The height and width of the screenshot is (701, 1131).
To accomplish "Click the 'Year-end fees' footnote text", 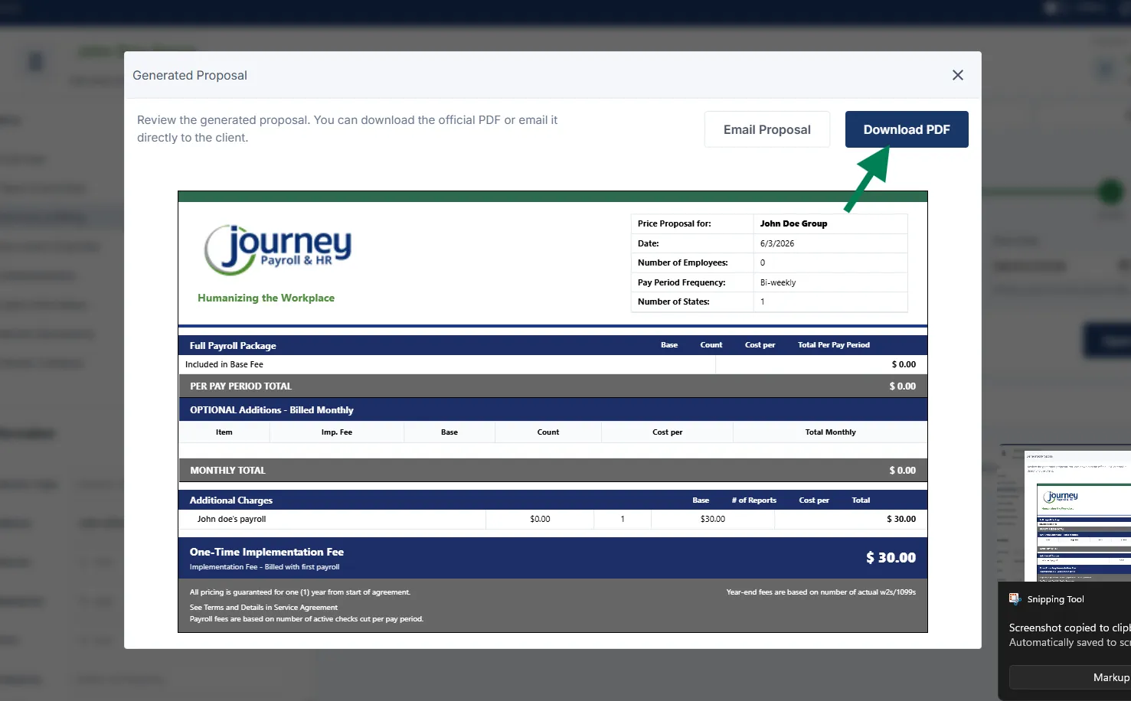I will pos(821,592).
